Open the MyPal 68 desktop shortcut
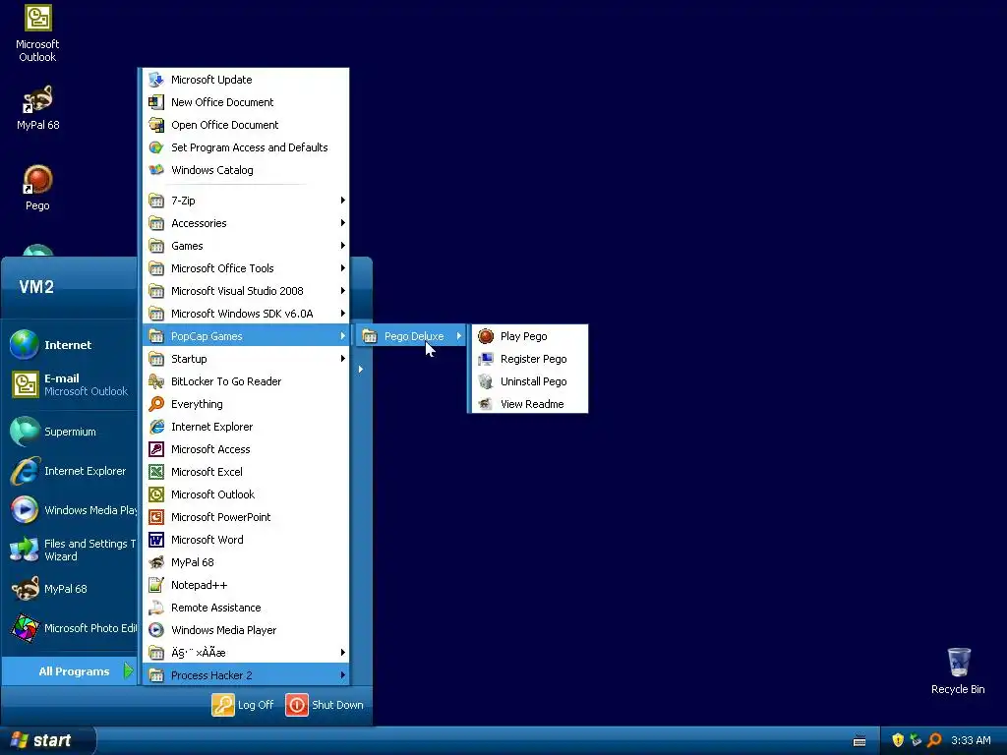The image size is (1007, 755). pos(38,99)
